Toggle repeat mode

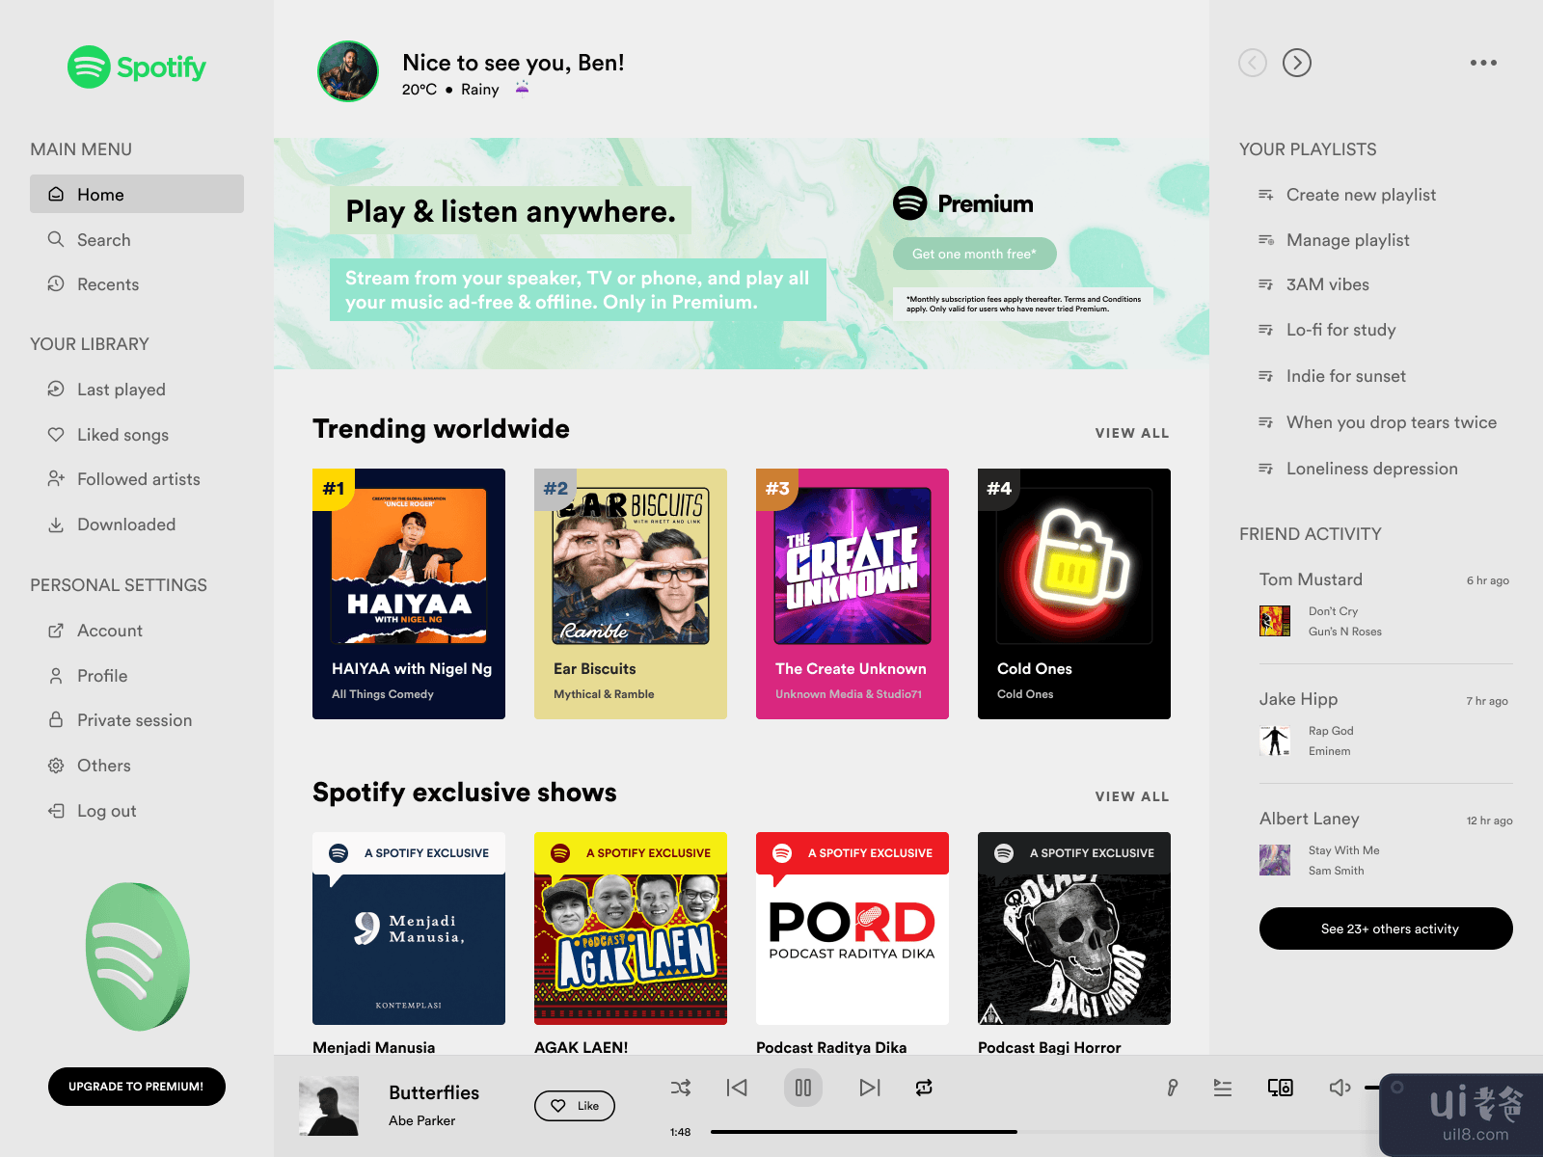tap(924, 1088)
